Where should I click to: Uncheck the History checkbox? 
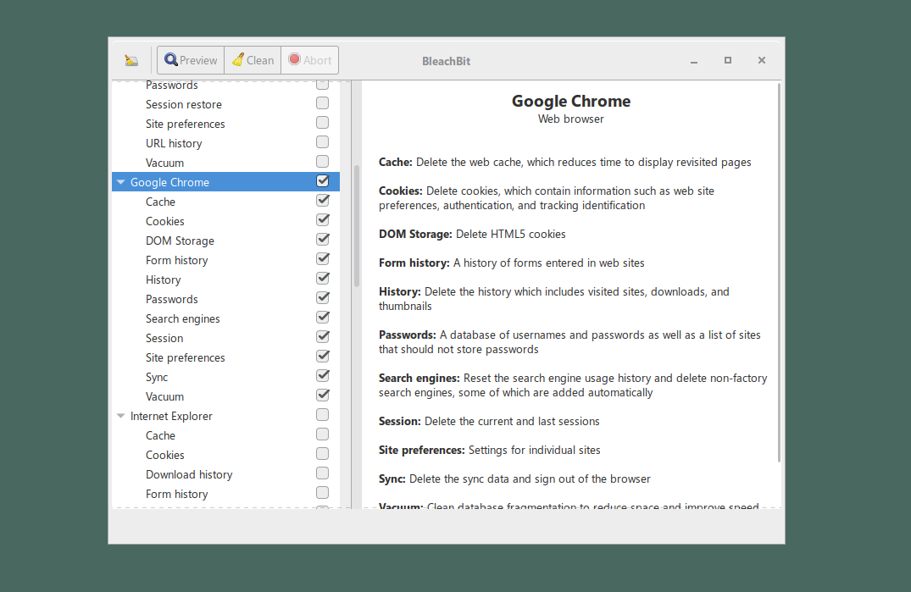(323, 279)
